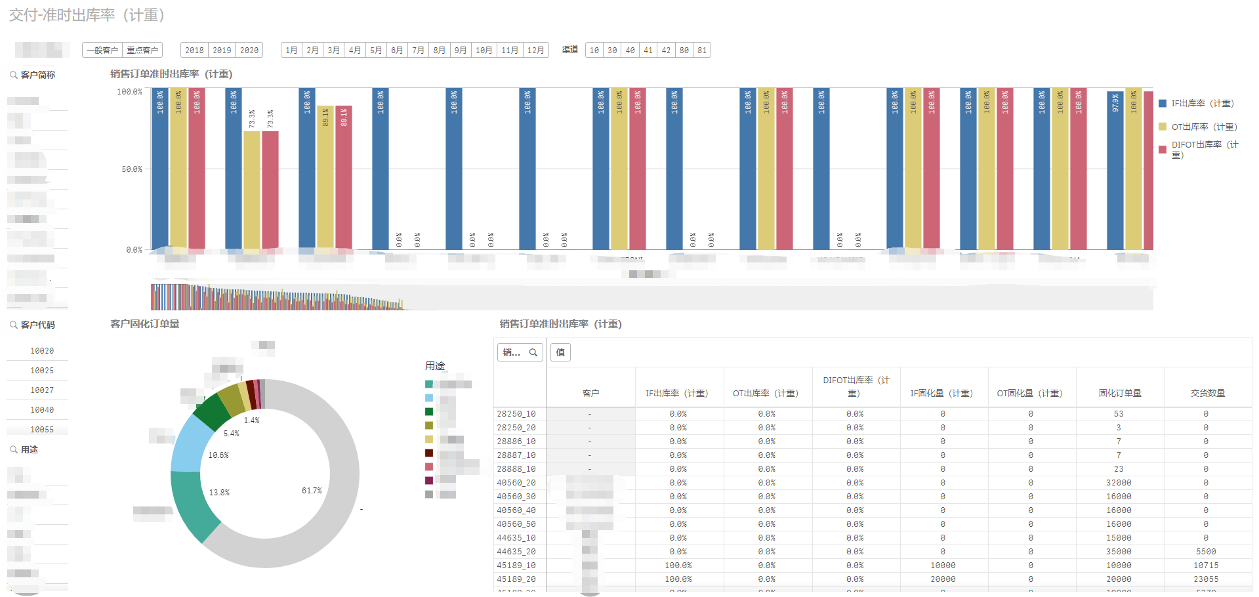The height and width of the screenshot is (597, 1259).
Task: Expand row 40560_20 in pivot table
Action: pyautogui.click(x=516, y=483)
